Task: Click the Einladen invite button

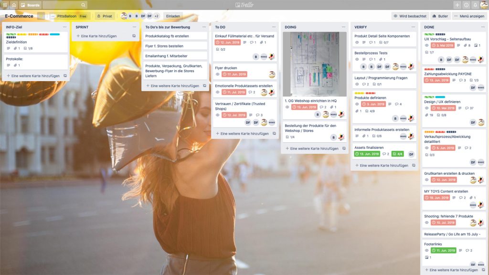Action: [173, 16]
